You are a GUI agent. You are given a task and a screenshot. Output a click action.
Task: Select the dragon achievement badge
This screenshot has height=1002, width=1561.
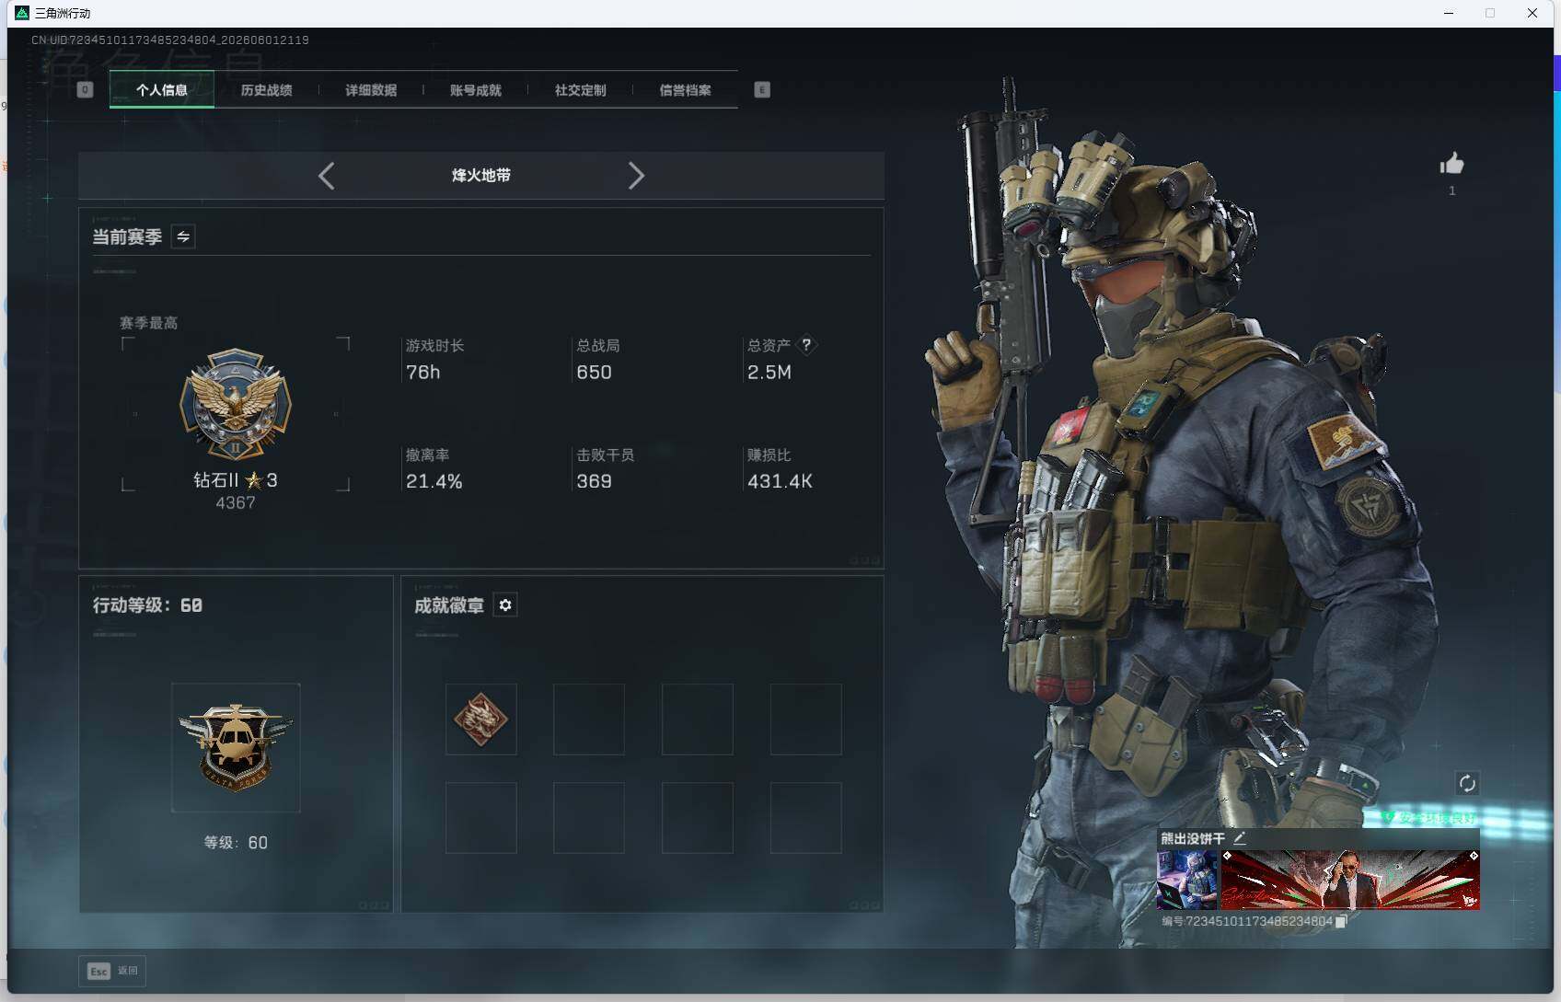click(481, 720)
